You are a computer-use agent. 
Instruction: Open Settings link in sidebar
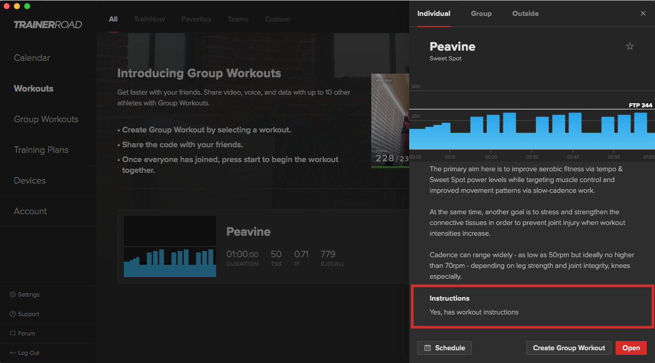(29, 294)
